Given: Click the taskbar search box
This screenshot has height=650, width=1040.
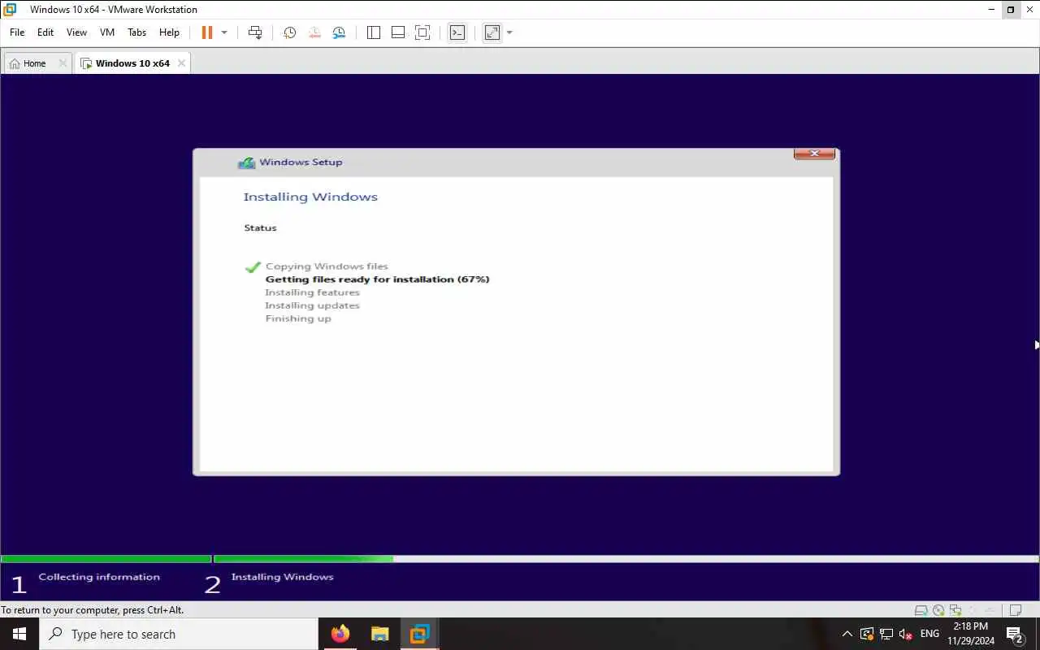Looking at the screenshot, I should coord(179,634).
